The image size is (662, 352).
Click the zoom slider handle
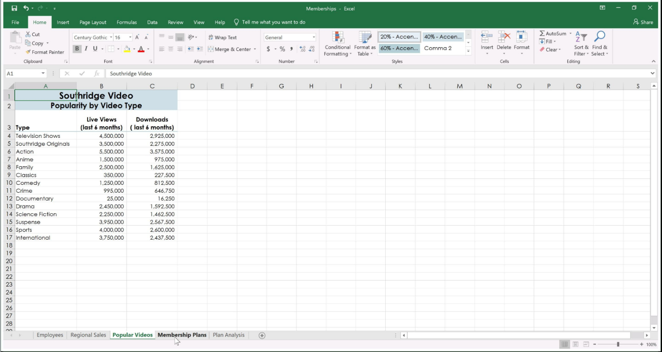[x=618, y=344]
